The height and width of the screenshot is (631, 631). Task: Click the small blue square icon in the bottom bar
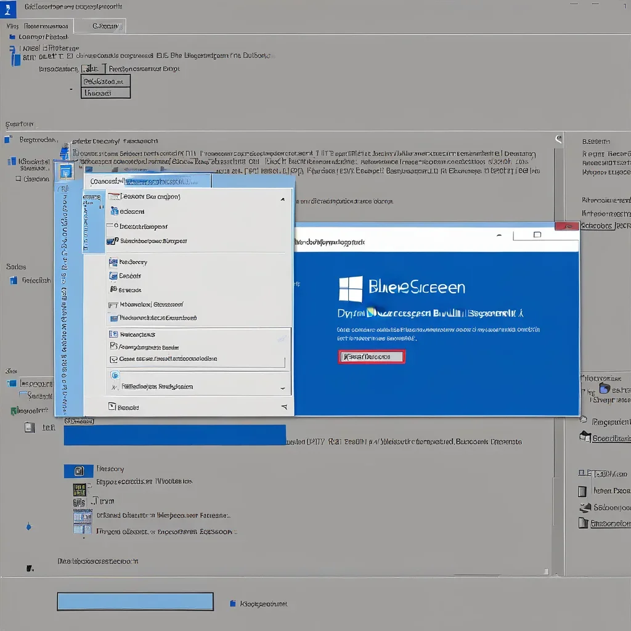[232, 603]
